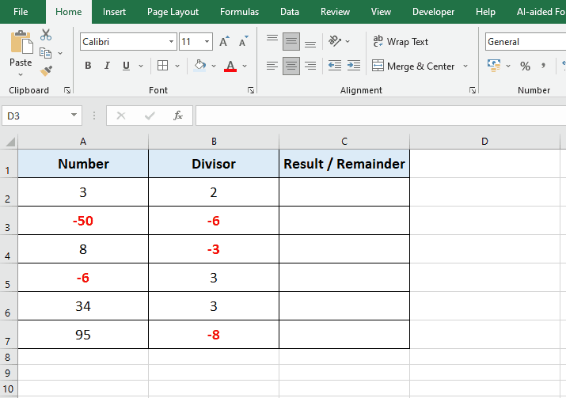566x398 pixels.
Task: Toggle center horizontal alignment
Action: click(291, 66)
